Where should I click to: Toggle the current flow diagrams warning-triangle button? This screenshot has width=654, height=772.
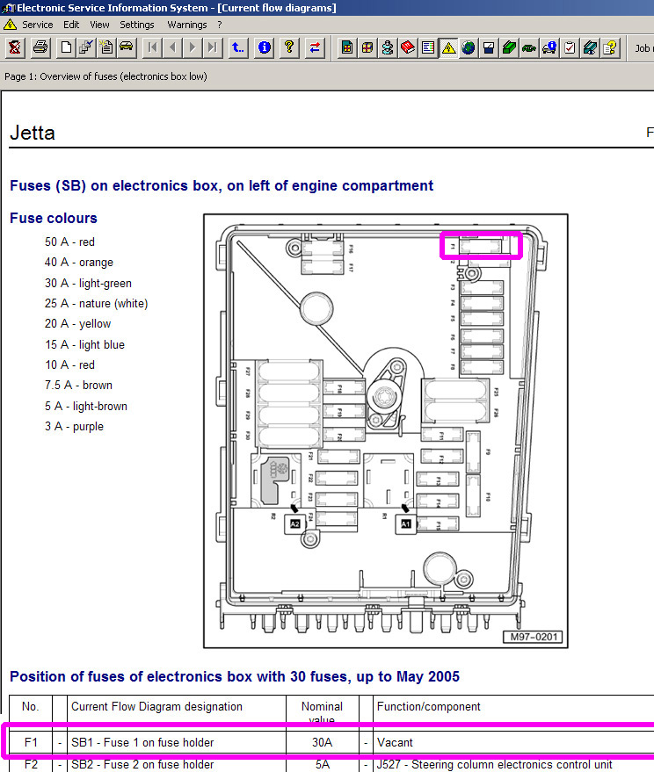pyautogui.click(x=448, y=47)
